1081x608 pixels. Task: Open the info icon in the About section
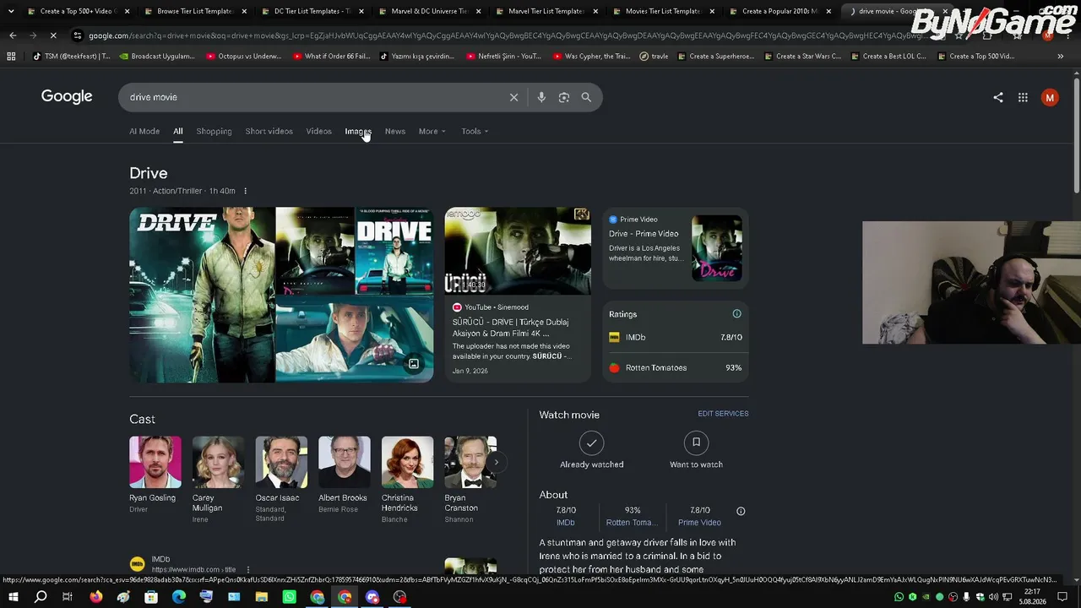pyautogui.click(x=741, y=511)
